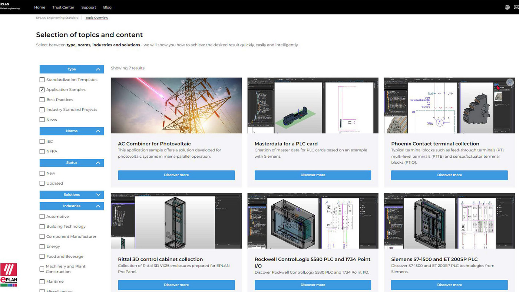Click Discover more for AC Combiner
Screen dimensions: 519x292
176,175
